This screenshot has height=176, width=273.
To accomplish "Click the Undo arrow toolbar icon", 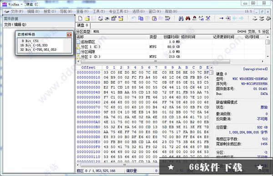I will (x=133, y=18).
